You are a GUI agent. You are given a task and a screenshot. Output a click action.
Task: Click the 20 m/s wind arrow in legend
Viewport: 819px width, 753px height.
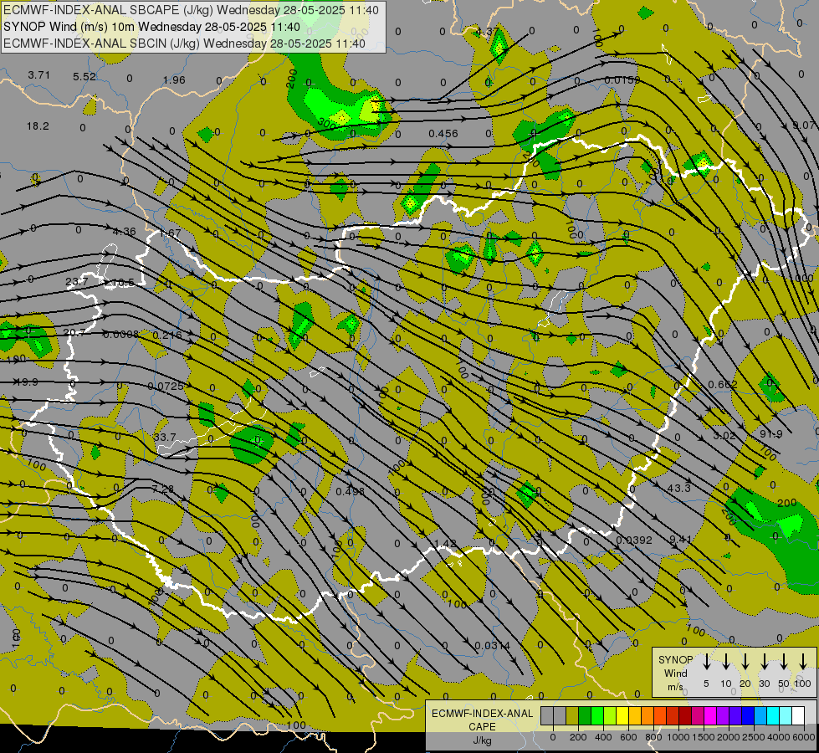pos(745,662)
